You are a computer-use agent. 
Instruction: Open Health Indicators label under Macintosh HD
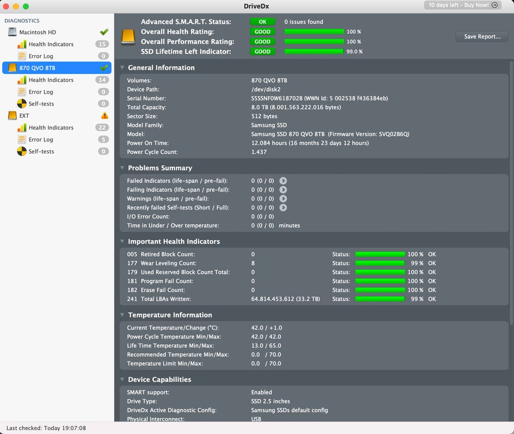pos(51,44)
